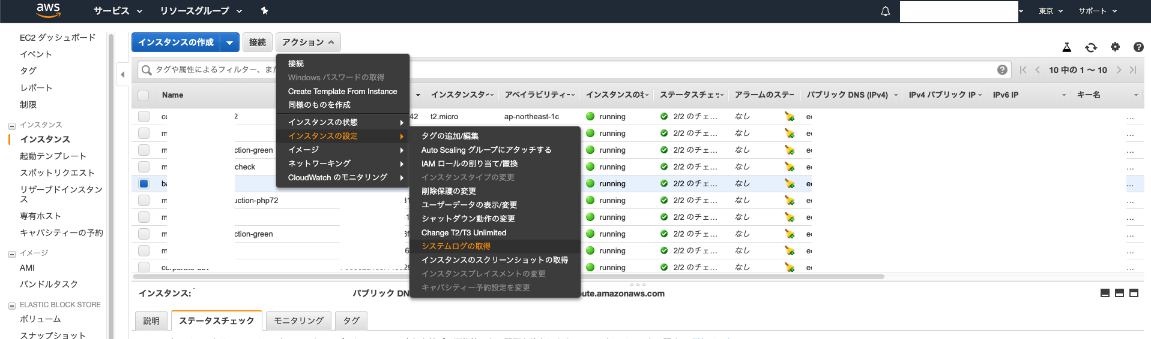Click the pin shortcuts icon in top bar
This screenshot has width=1151, height=339.
(264, 11)
